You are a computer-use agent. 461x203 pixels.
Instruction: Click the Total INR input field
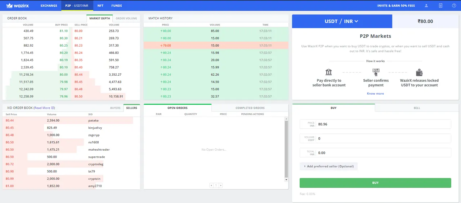[375, 153]
